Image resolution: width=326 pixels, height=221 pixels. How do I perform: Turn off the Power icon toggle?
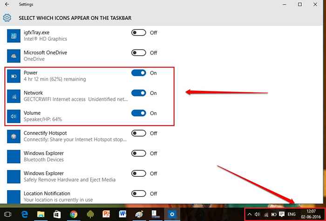coord(138,73)
